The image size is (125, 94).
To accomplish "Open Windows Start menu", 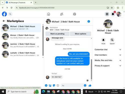I will coord(3,91).
